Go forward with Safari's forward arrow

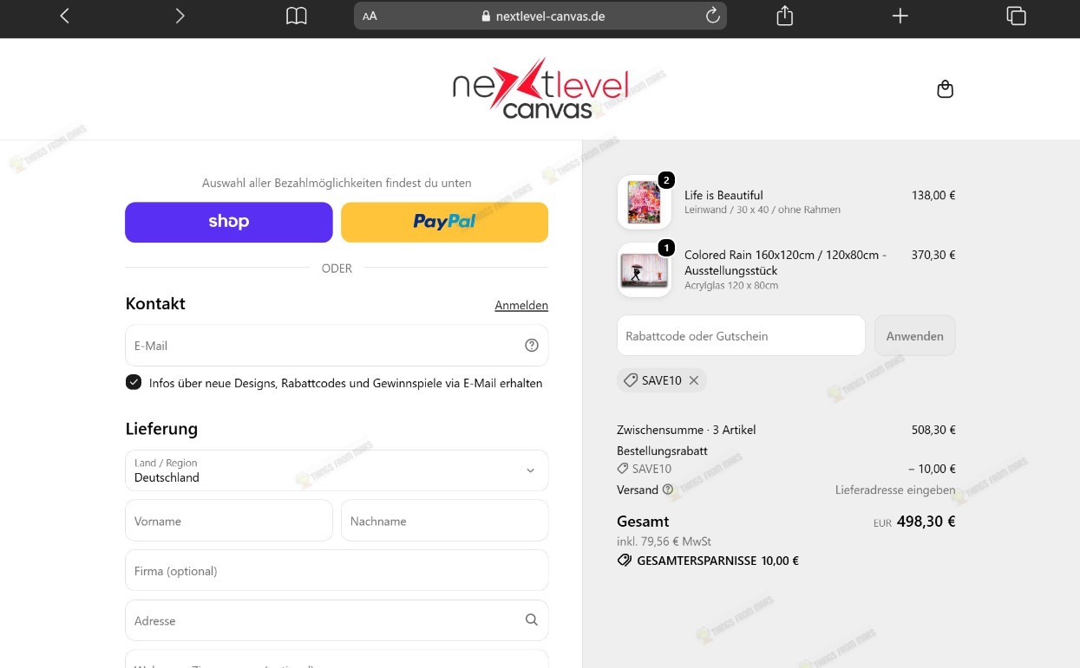pos(180,16)
